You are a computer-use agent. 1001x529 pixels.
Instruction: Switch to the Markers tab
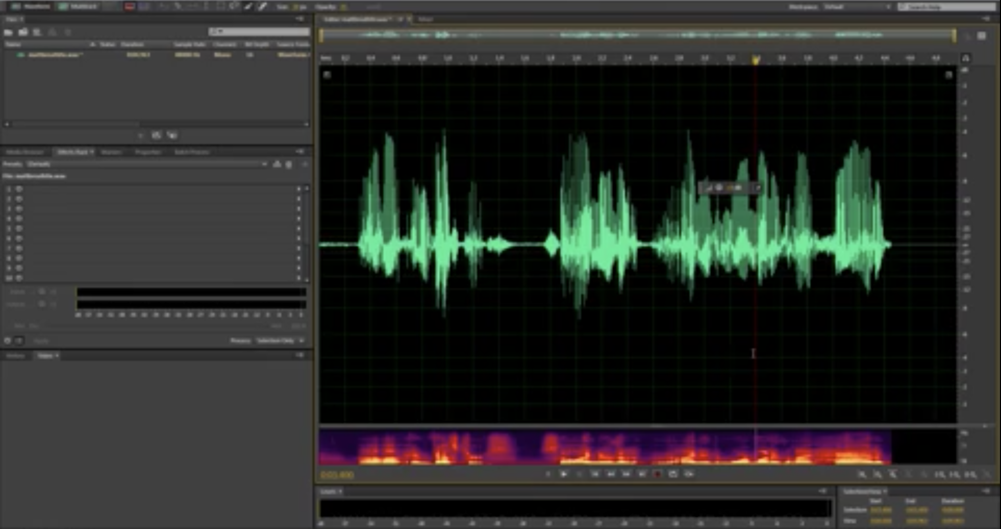pyautogui.click(x=111, y=152)
